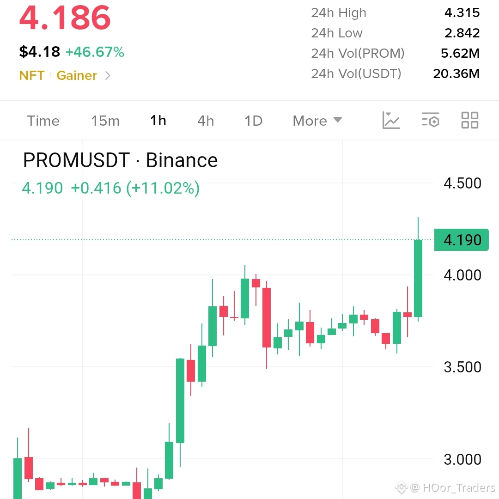Tap the 24h Vol(USDT) value 20.36M
Viewport: 499px width, 499px height.
click(x=456, y=73)
